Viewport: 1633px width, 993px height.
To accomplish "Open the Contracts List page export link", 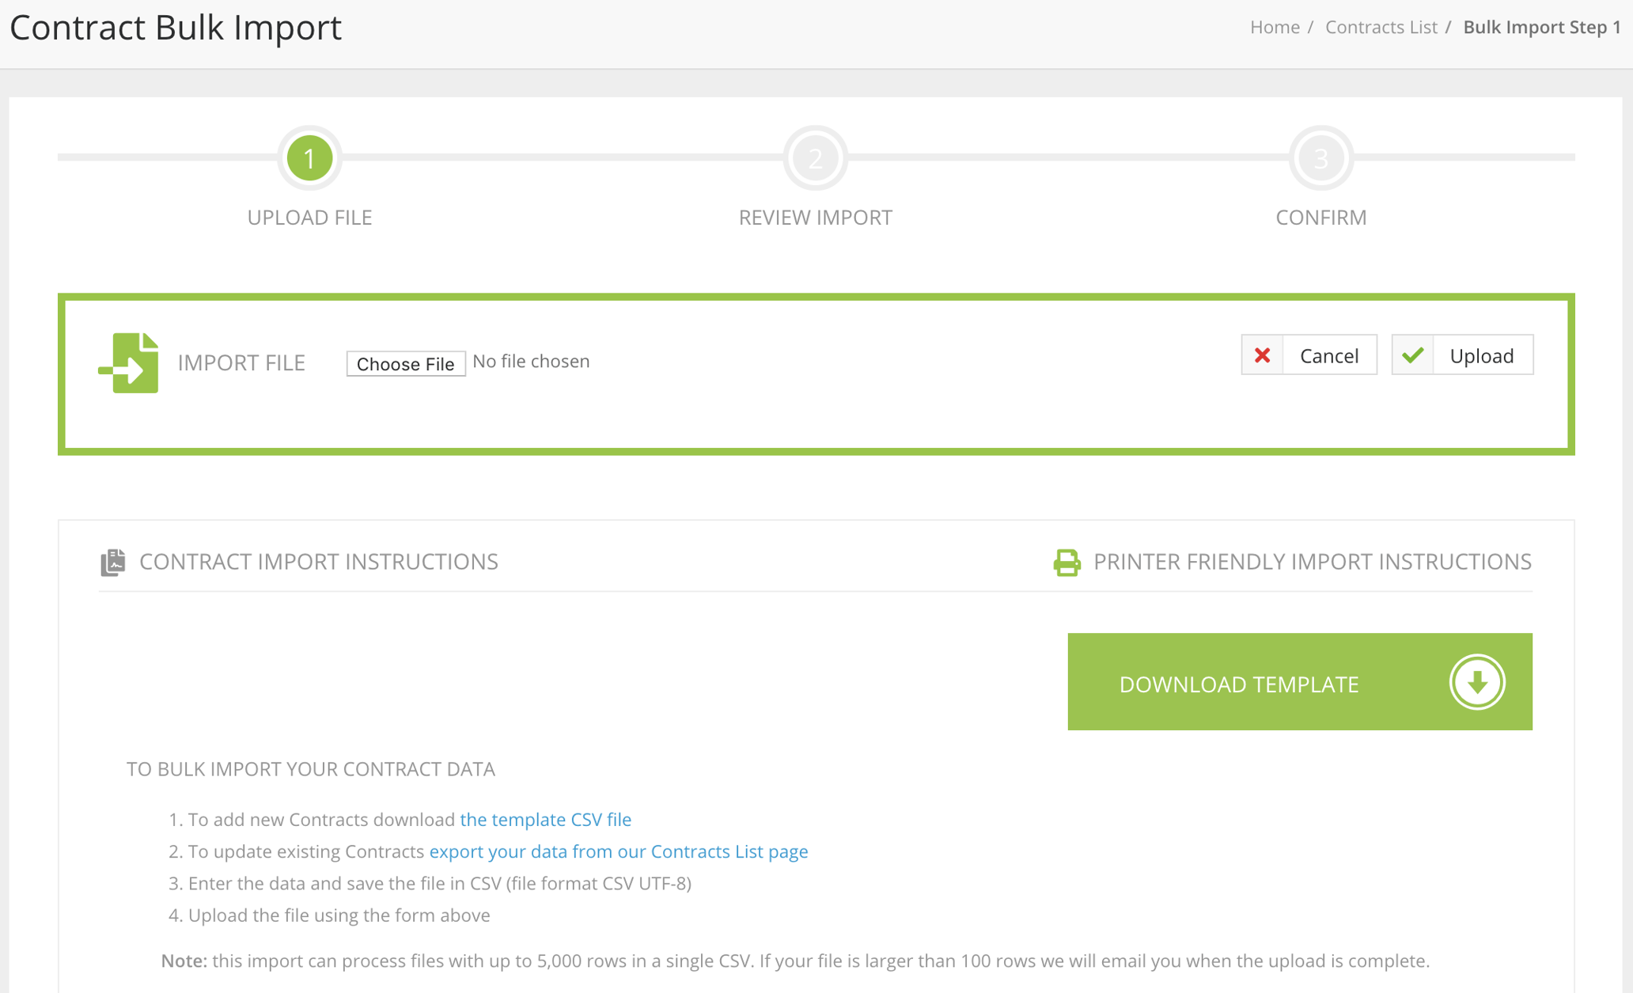I will point(618,851).
